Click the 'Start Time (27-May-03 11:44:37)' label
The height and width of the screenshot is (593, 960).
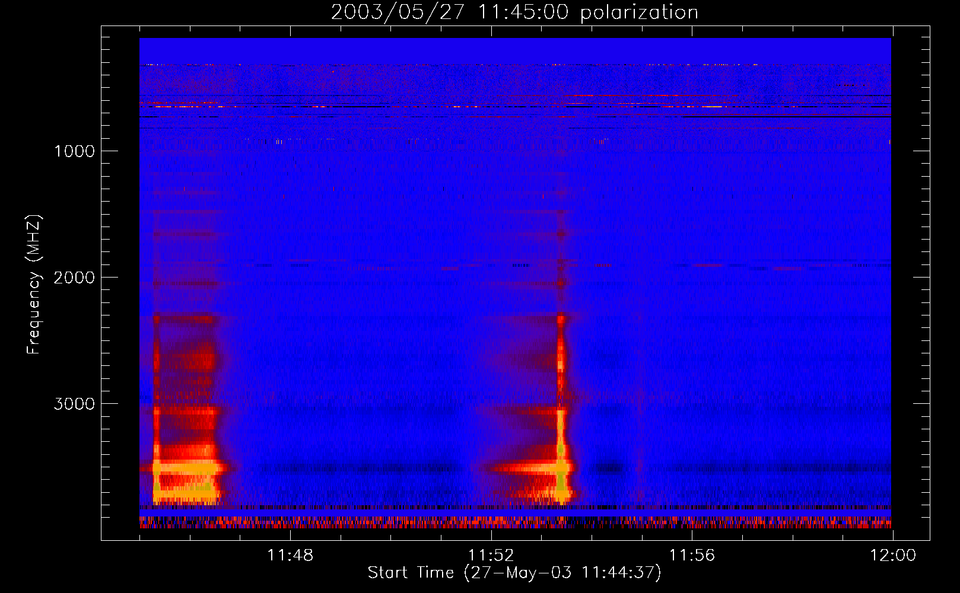pyautogui.click(x=514, y=573)
